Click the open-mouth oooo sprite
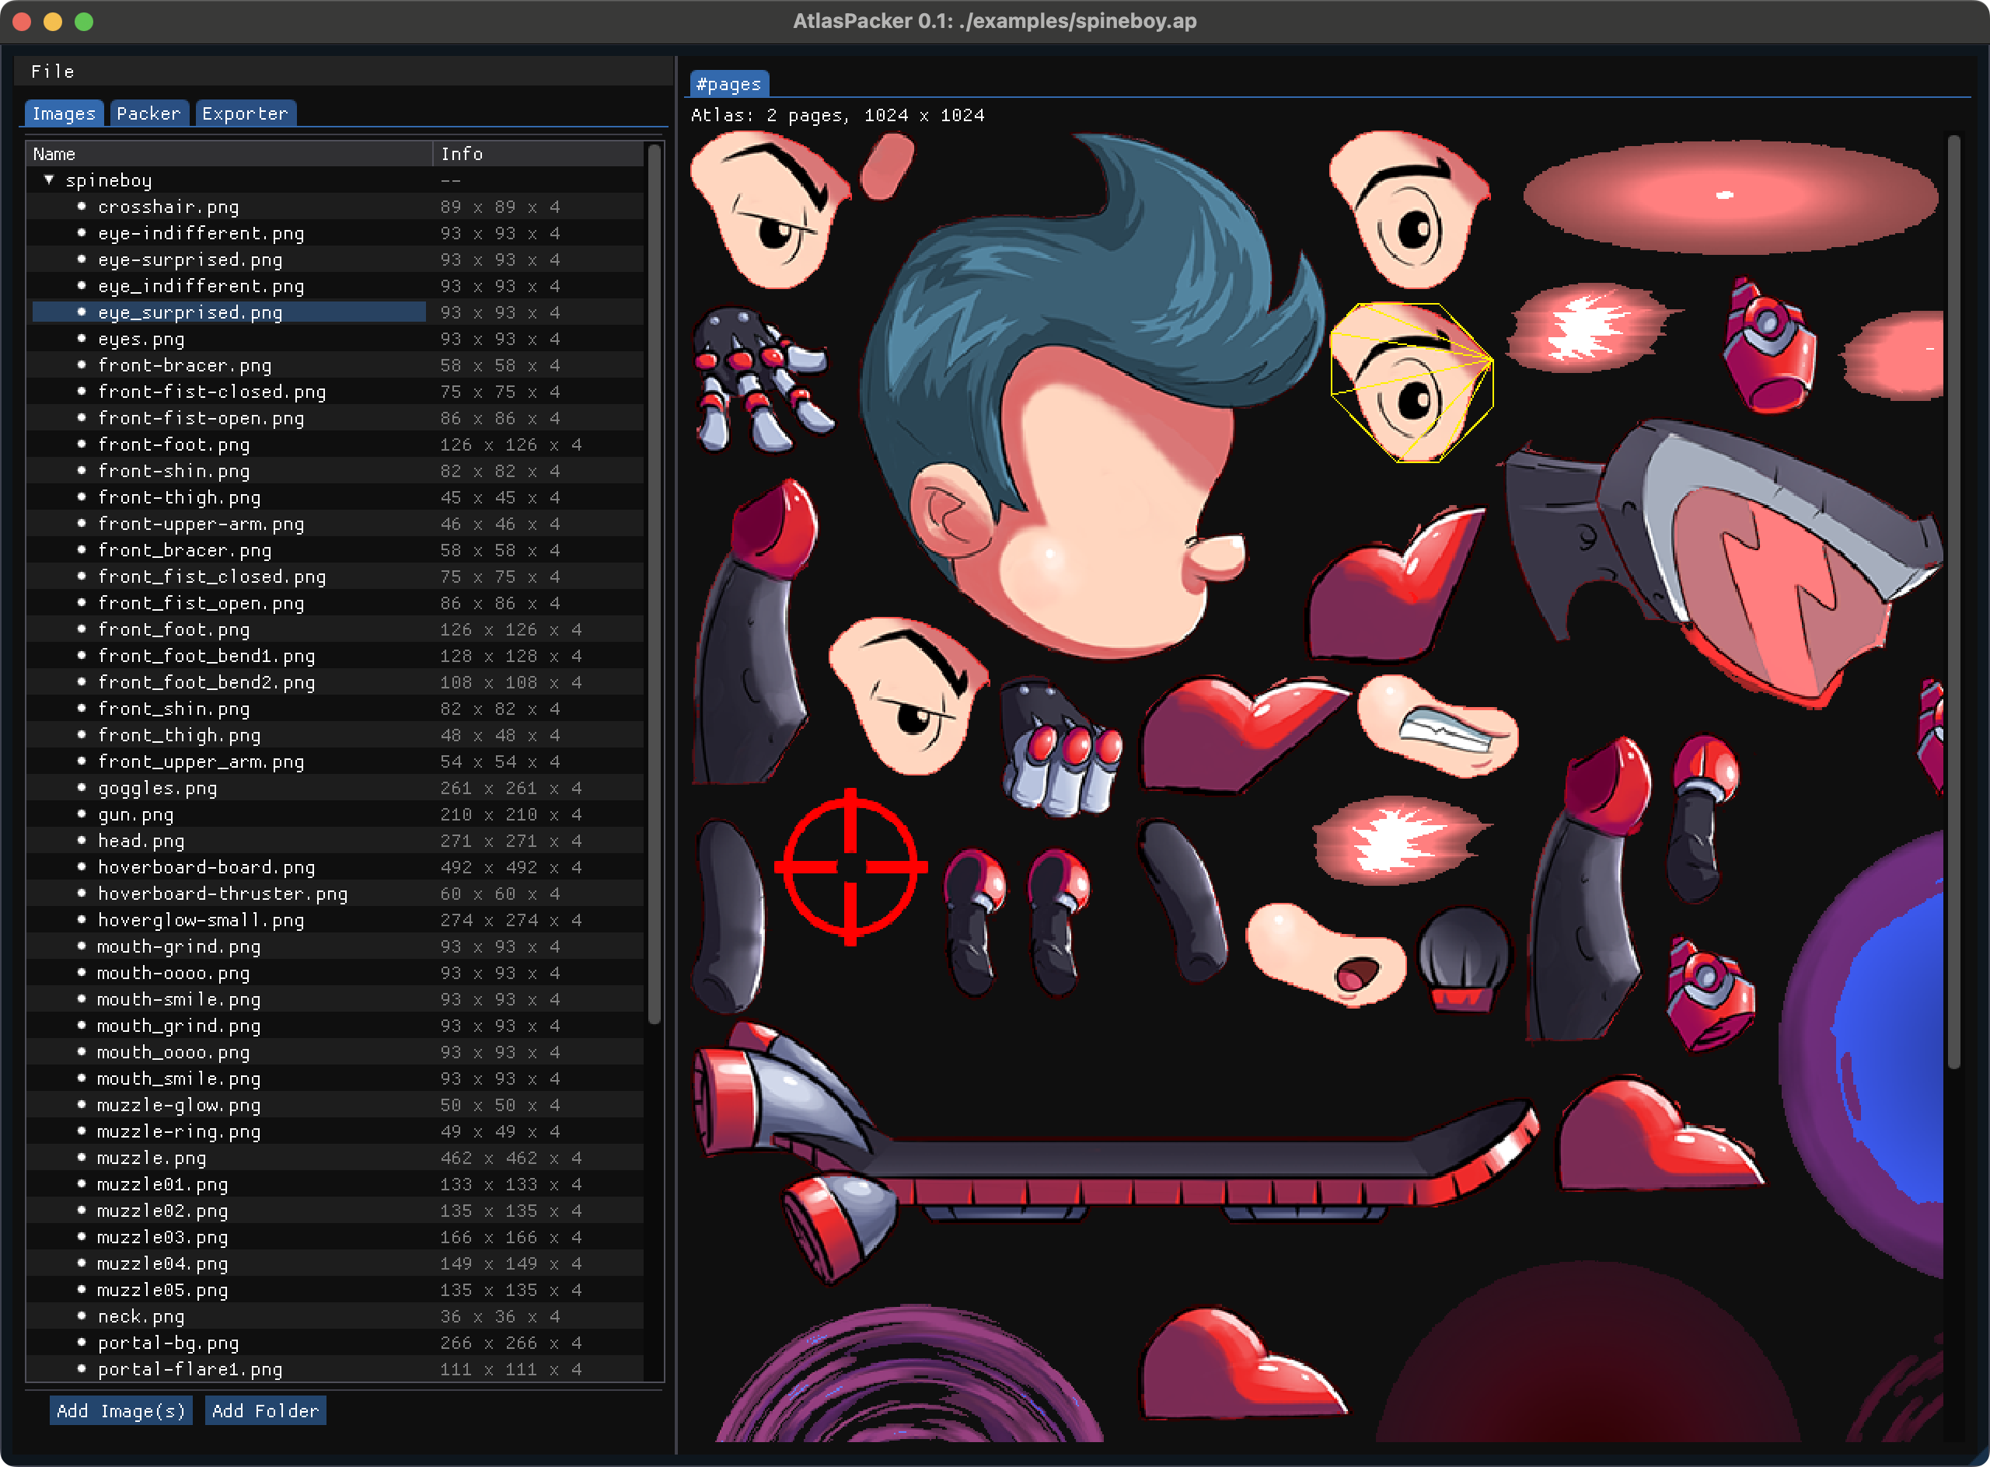The height and width of the screenshot is (1467, 1990). coord(1325,955)
